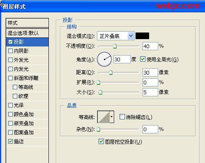
Task: Select the 外发光 style row label
Action: pyautogui.click(x=21, y=60)
